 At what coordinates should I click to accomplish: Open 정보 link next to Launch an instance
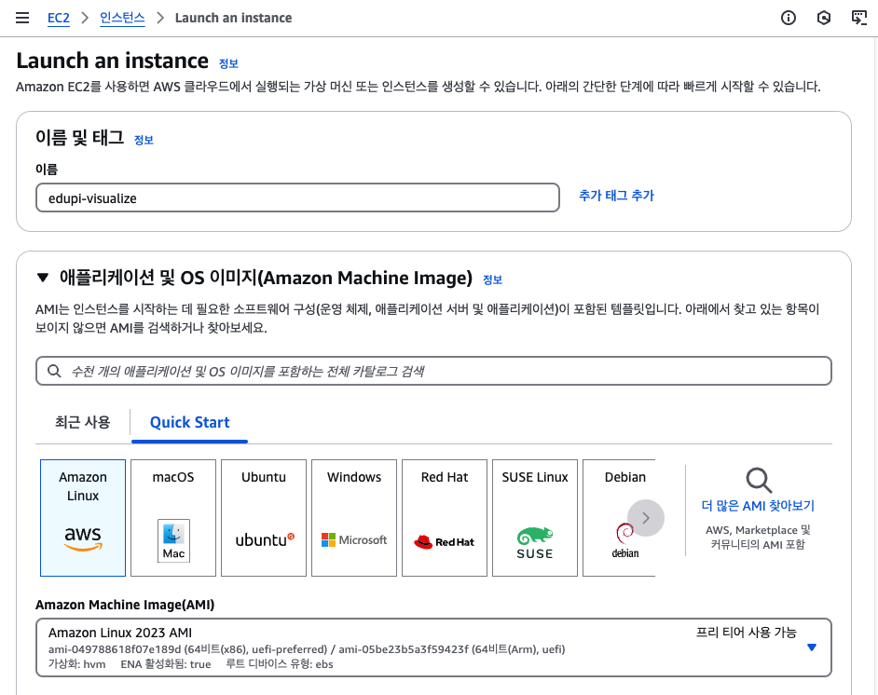pos(228,63)
